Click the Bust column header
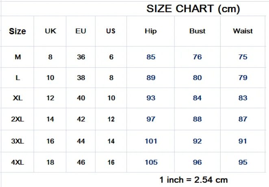Screen dimensions: 269x187 (197, 31)
